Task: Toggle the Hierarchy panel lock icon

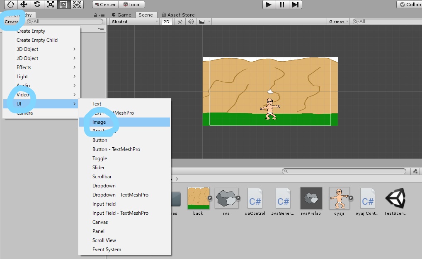Action: pyautogui.click(x=95, y=15)
